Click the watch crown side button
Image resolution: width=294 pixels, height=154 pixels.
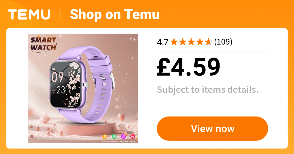click(x=87, y=84)
